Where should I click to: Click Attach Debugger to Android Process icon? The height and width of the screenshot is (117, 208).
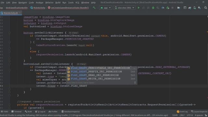168,8
